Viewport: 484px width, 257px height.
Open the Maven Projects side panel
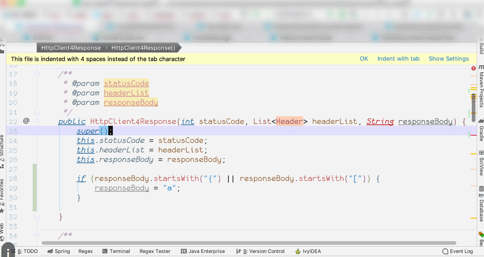click(x=481, y=90)
